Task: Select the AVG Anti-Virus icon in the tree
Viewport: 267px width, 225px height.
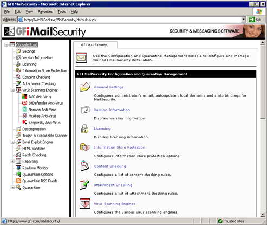Action: (x=24, y=97)
